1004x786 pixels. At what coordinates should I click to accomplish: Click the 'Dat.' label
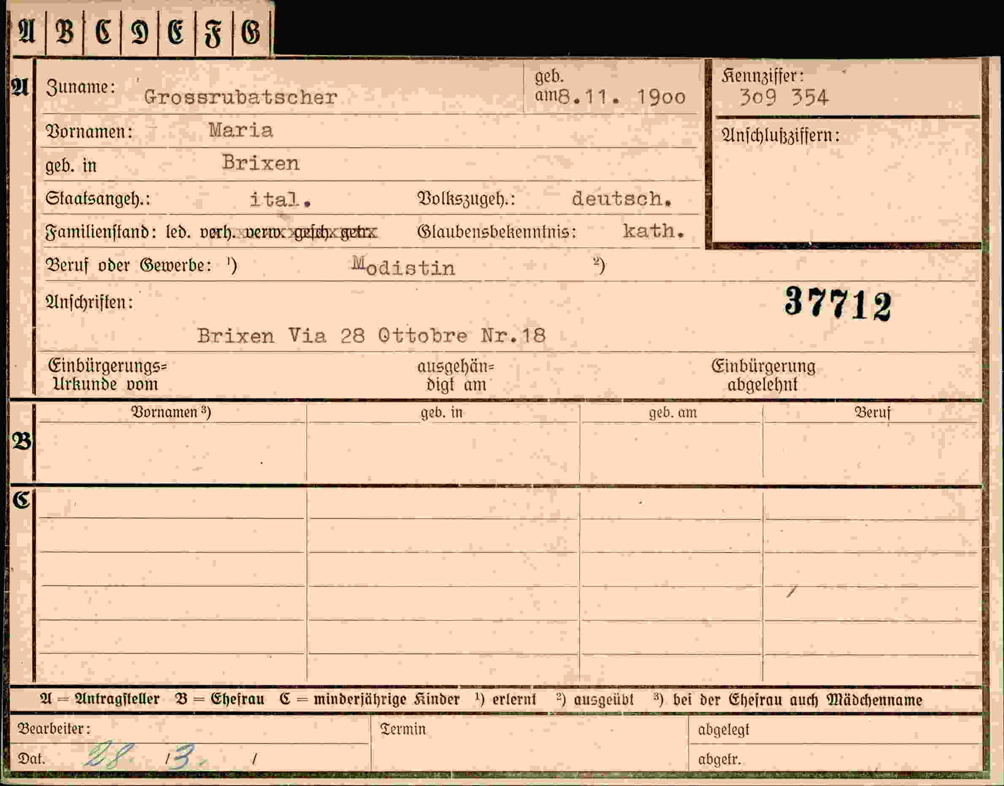tap(31, 759)
